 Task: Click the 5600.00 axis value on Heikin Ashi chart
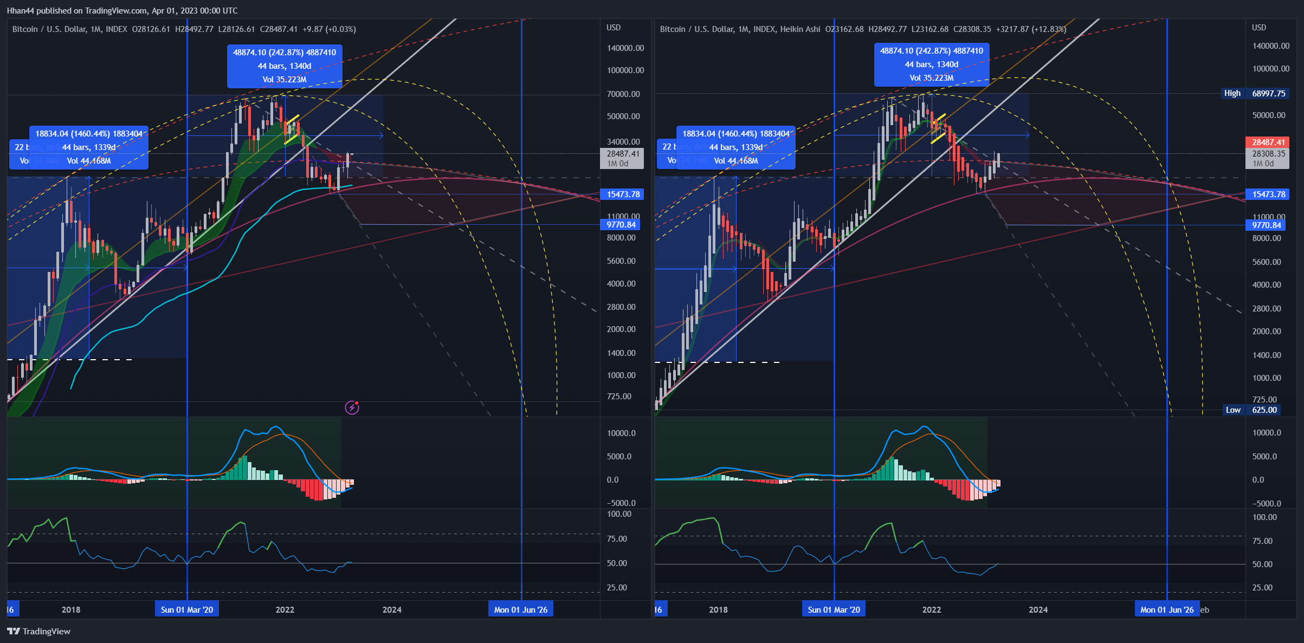coord(1267,262)
